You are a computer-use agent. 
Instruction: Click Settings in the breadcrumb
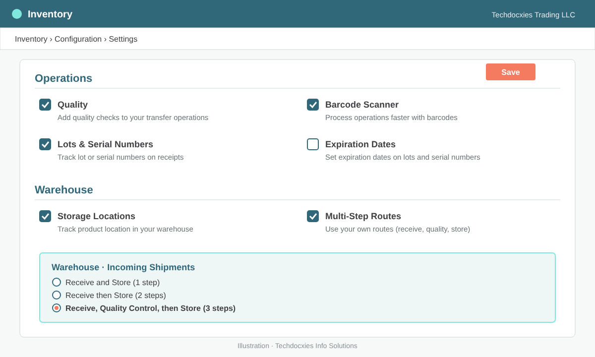[x=123, y=39]
